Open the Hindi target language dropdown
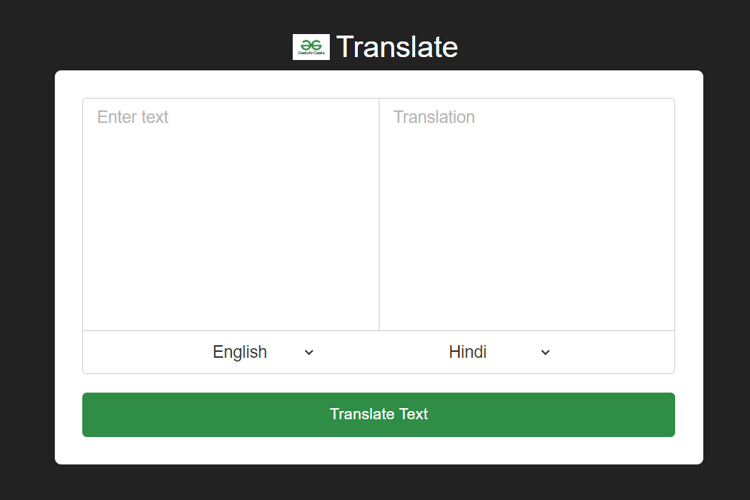 tap(500, 352)
